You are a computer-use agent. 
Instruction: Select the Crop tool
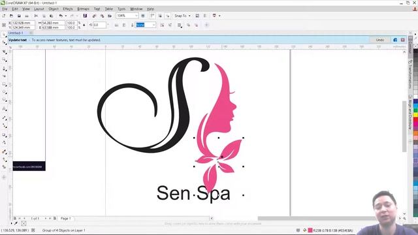[4, 52]
